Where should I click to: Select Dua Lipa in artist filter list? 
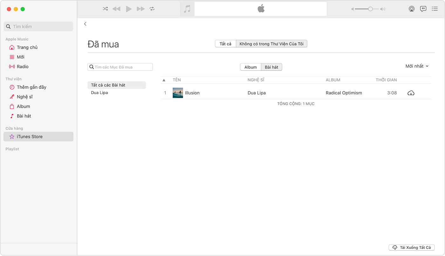click(x=99, y=93)
